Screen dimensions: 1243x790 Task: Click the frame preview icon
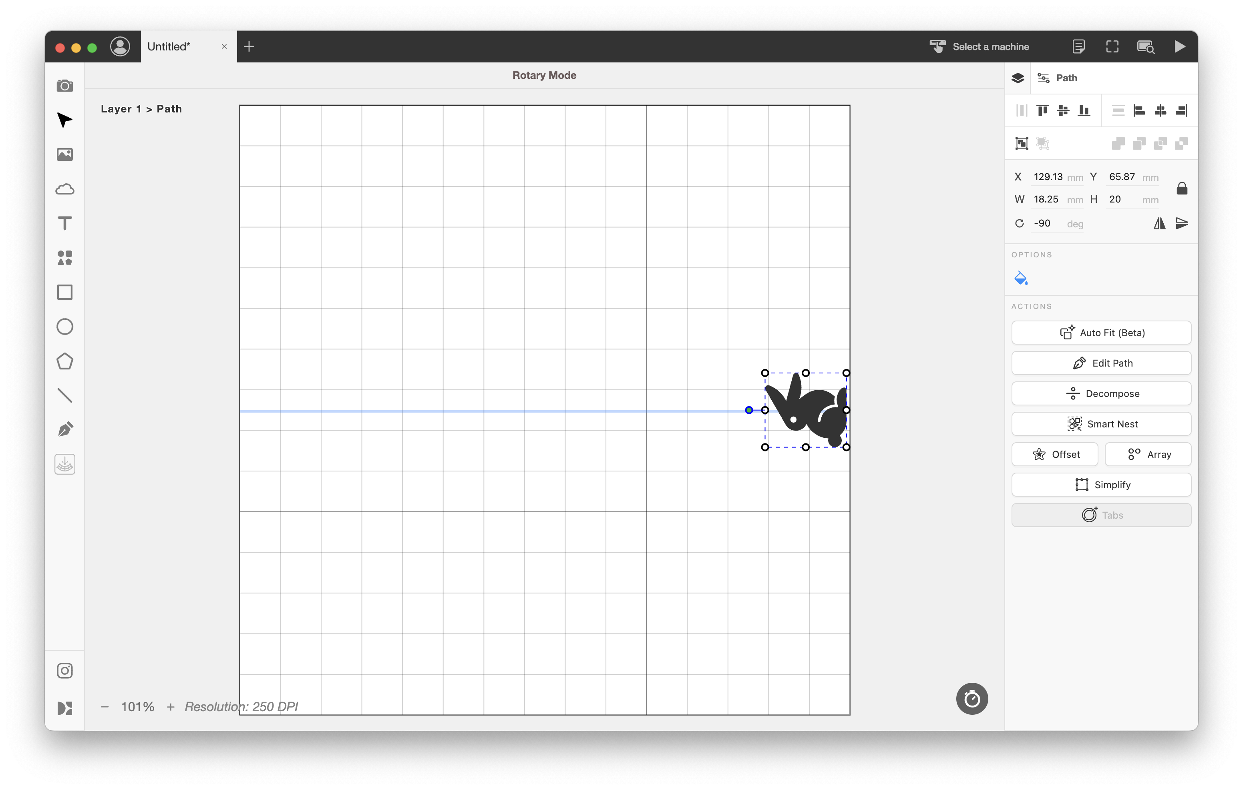pos(1112,46)
